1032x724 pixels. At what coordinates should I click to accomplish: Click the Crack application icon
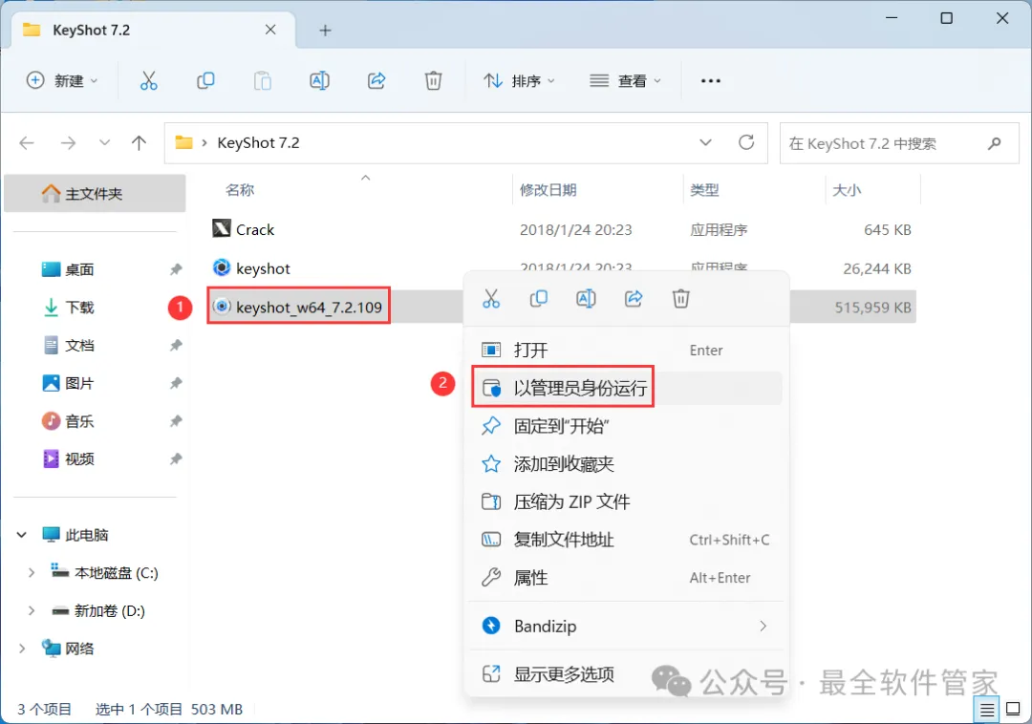click(x=222, y=228)
